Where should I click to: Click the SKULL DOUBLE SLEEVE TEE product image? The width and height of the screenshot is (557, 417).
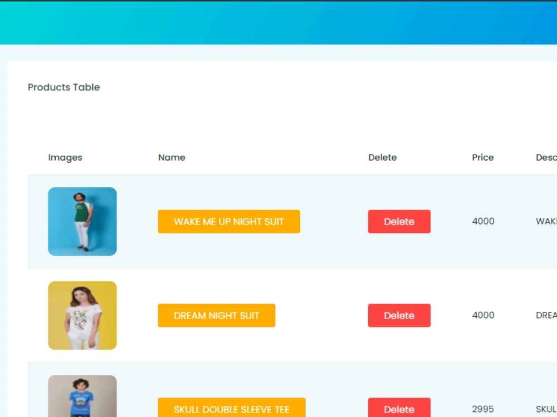coord(82,396)
